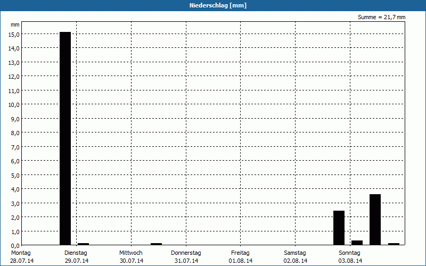Click the last tiny bar at the right edge

pos(394,244)
